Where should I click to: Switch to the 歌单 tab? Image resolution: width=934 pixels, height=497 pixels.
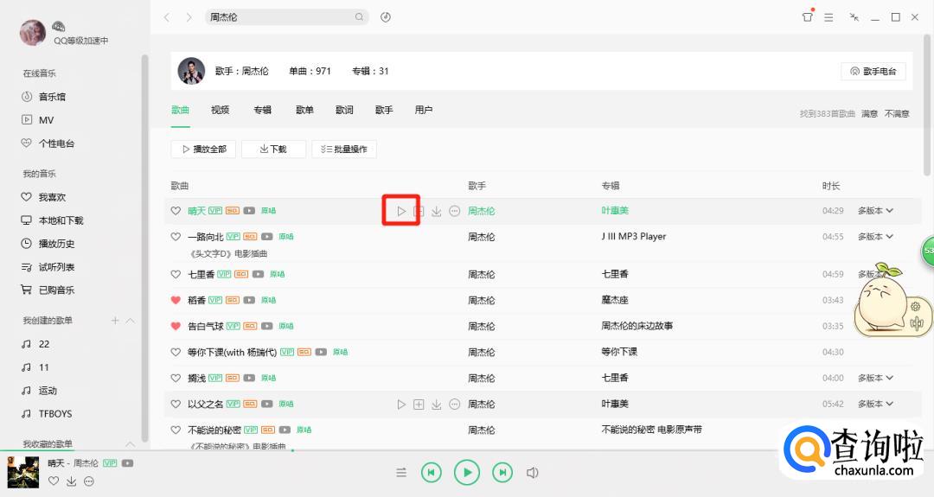coord(304,110)
